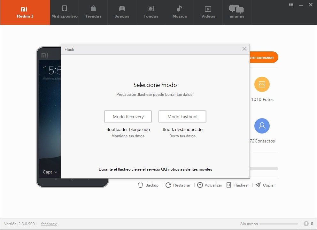
Task: Open the Mi dispositivo tab
Action: coord(65,12)
